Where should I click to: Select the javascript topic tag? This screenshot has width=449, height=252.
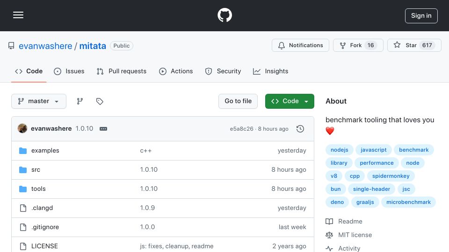(373, 150)
